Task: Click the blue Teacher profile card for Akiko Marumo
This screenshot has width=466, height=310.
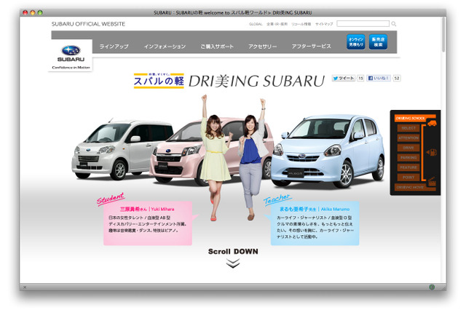Action: click(x=315, y=223)
